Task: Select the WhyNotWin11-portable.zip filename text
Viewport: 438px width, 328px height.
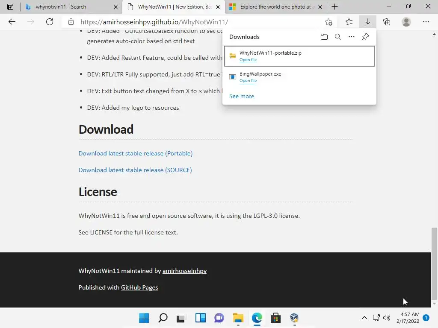Action: click(x=270, y=53)
